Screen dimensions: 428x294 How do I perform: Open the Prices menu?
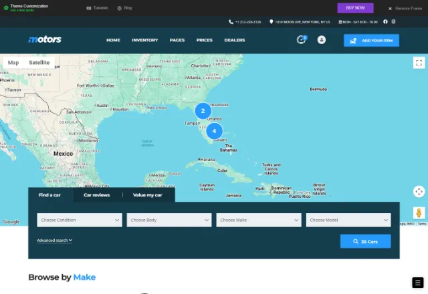tap(205, 40)
